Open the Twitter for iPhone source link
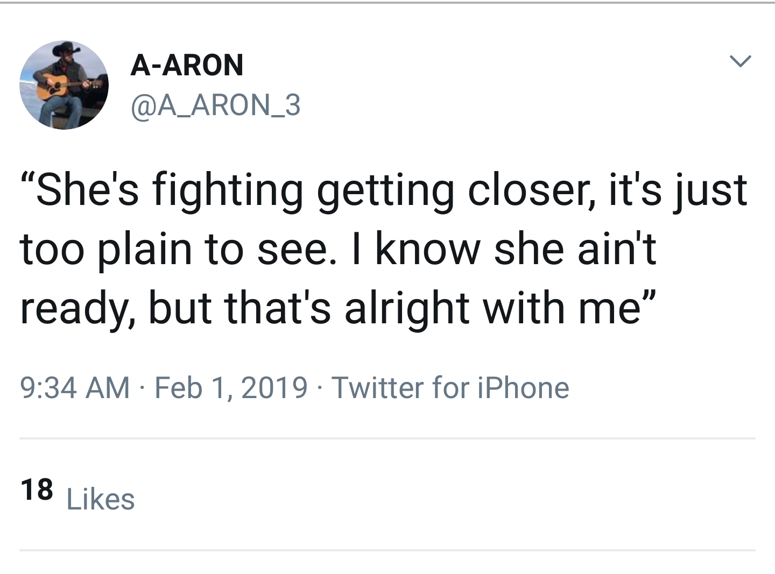775x574 pixels. tap(450, 388)
